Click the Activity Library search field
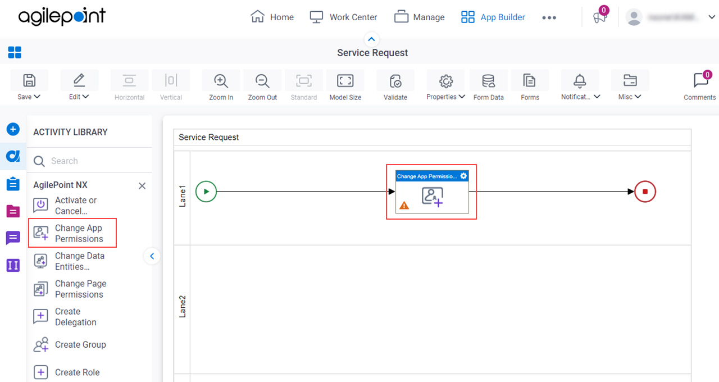719x382 pixels. pos(90,161)
